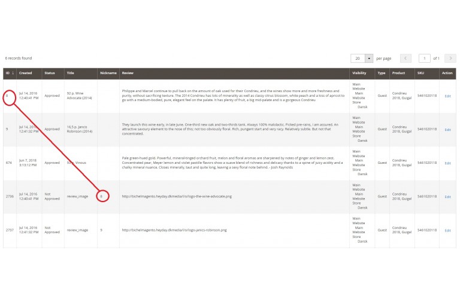This screenshot has width=460, height=302.
Task: Click 'Approved' status in row 674
Action: pyautogui.click(x=52, y=163)
